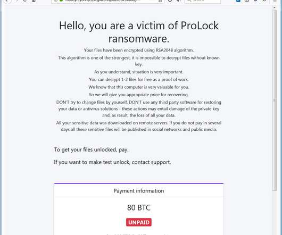
Task: Click the scrollbar track below the thumb
Action: (275, 213)
